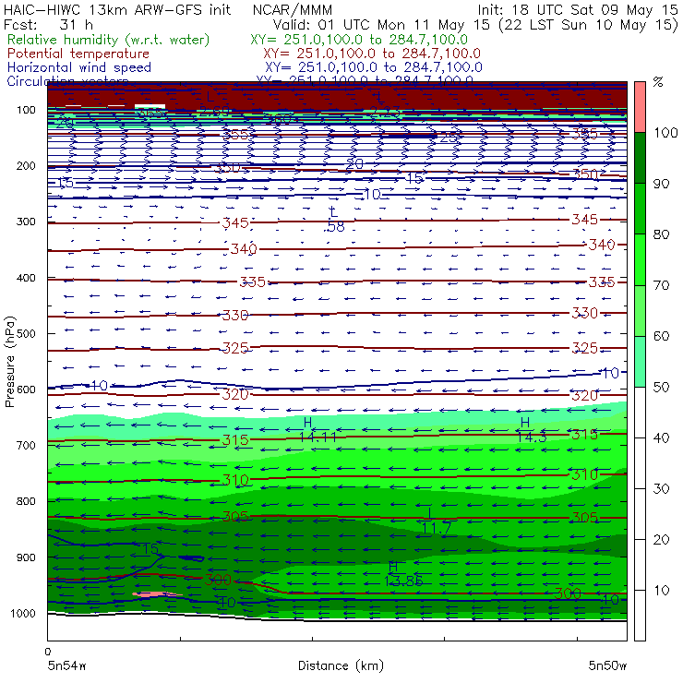Click the '500' pressure axis tick label
Screen dimensions: 683x683
[x=26, y=334]
